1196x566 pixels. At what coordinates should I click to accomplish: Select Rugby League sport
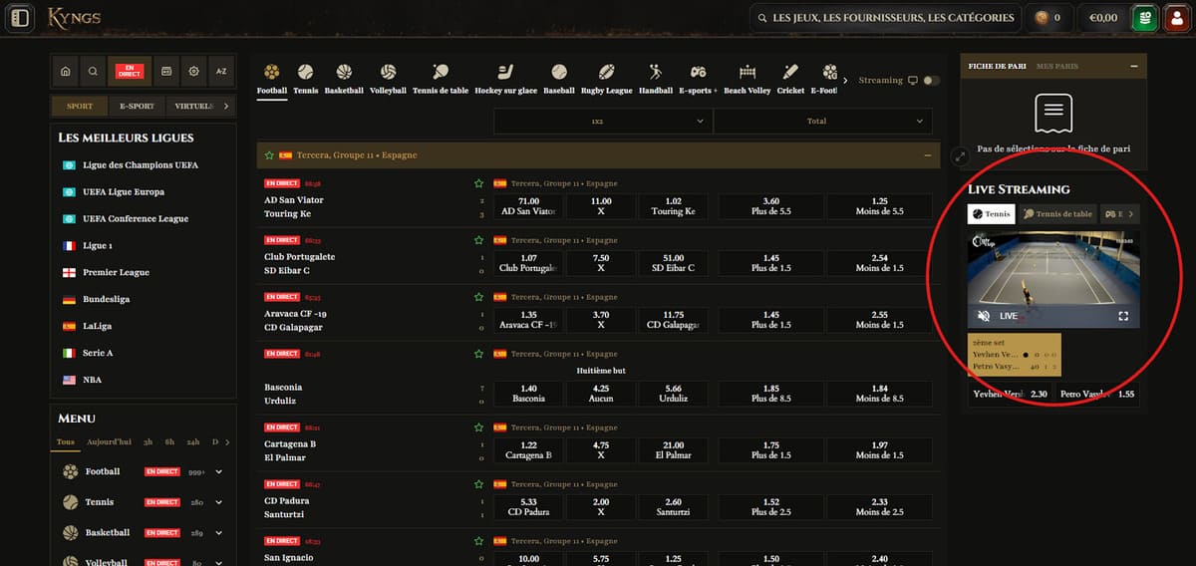(x=607, y=79)
